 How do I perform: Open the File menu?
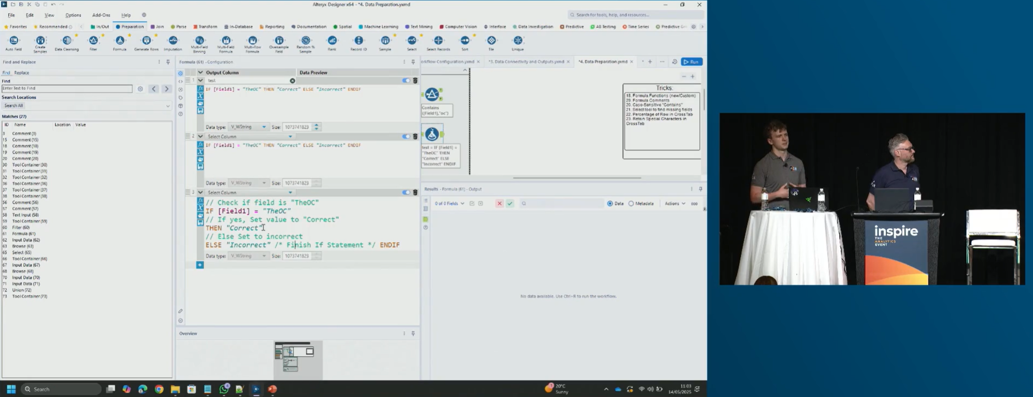tap(11, 15)
